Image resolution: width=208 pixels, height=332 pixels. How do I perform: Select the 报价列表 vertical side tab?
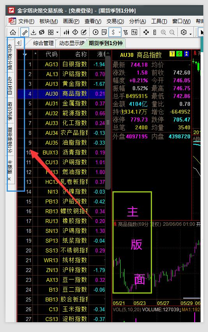10,111
